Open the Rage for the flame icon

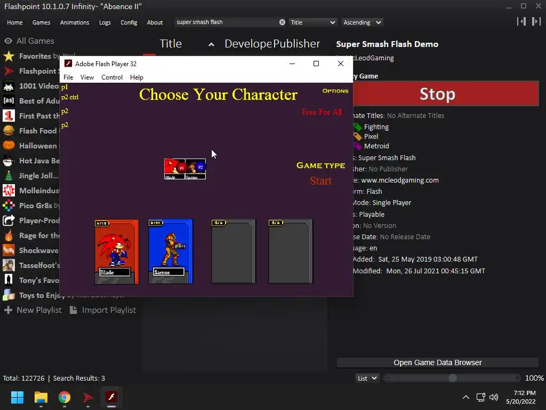pos(9,235)
